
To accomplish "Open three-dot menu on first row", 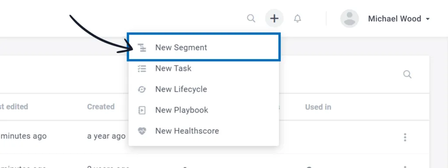I will (405, 137).
